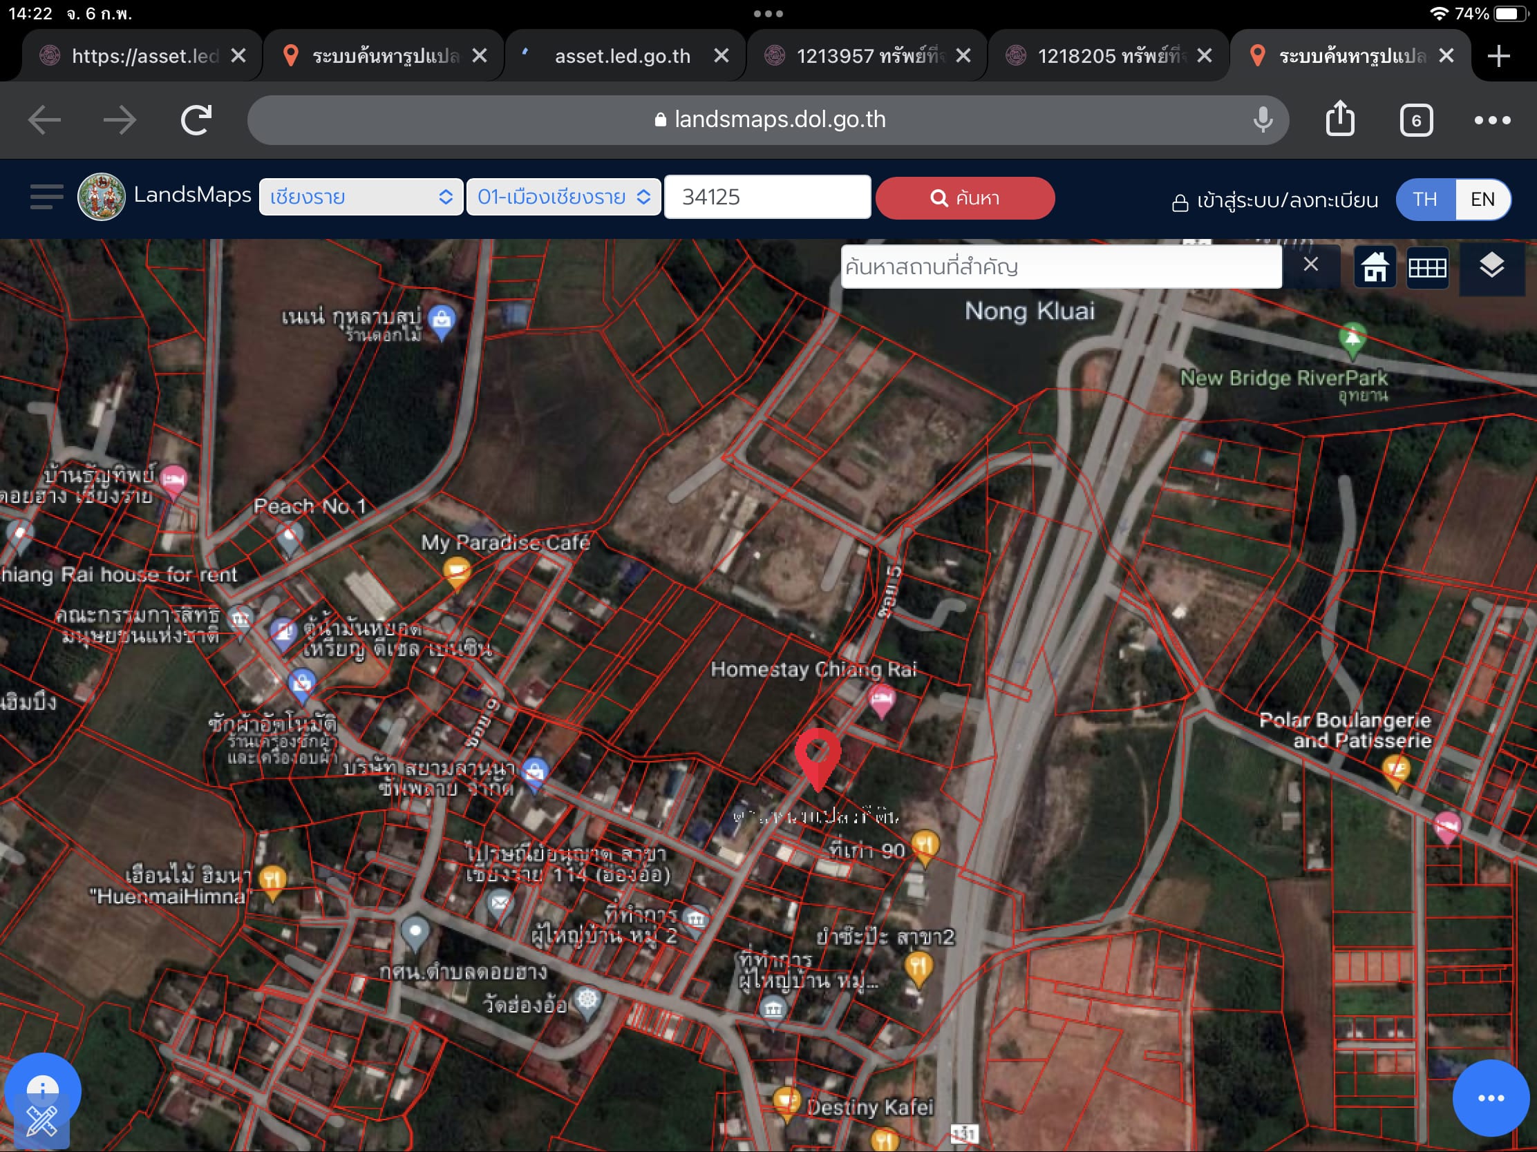Switch language to EN
Image resolution: width=1537 pixels, height=1152 pixels.
click(x=1482, y=200)
